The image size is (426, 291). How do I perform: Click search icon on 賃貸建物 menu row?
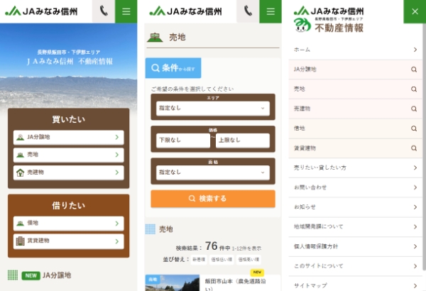414,148
